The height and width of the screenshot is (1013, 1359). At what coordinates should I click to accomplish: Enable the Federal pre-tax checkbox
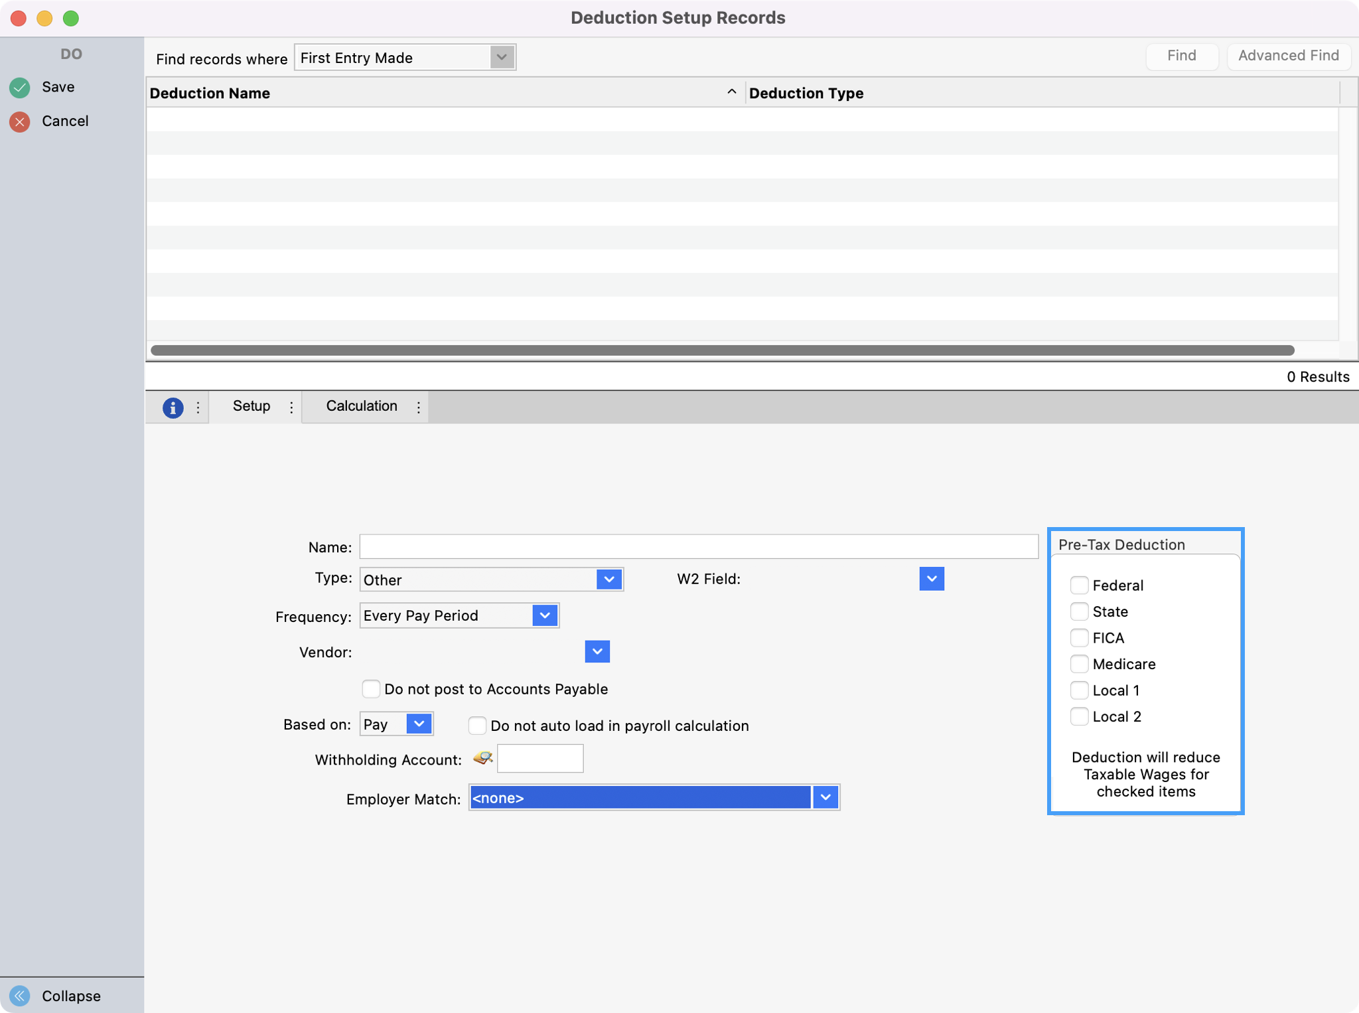coord(1079,585)
